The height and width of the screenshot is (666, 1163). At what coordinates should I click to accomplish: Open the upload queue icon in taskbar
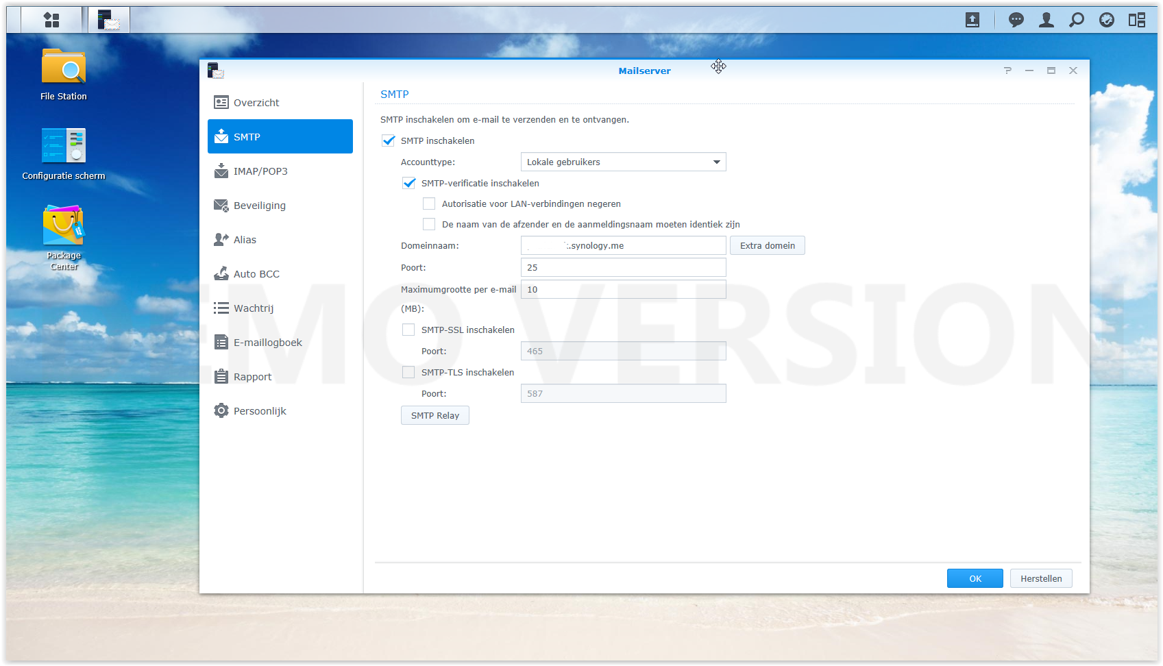972,20
